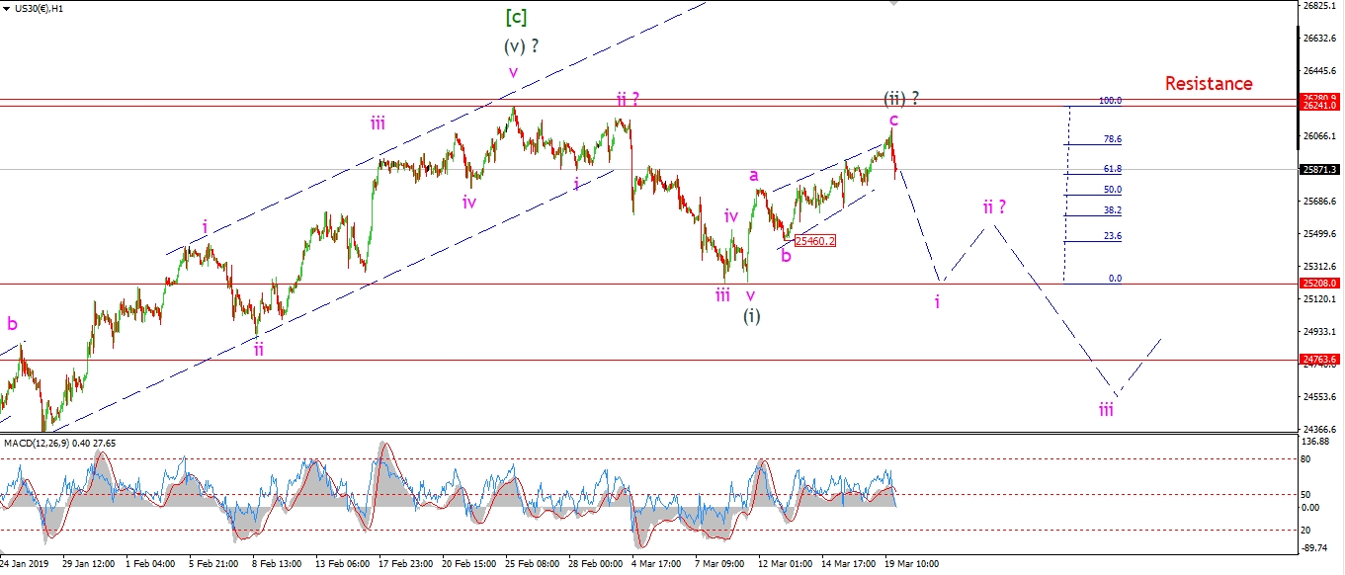Select the 13 Feb 06:00 time label
This screenshot has height=575, width=1345.
pyautogui.click(x=342, y=565)
